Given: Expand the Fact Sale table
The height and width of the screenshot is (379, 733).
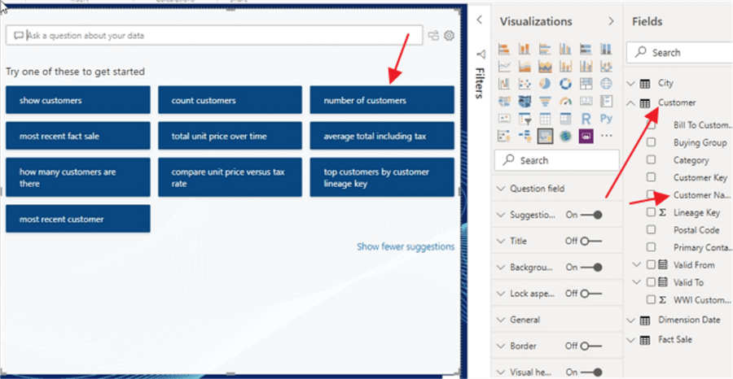Looking at the screenshot, I should click(631, 340).
